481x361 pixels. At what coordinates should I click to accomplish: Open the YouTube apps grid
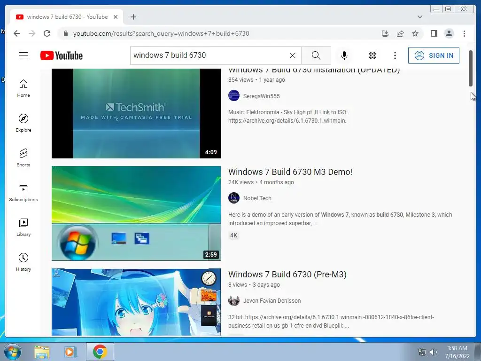372,55
